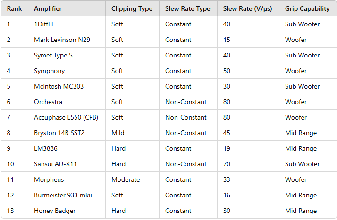Click the Mark Levinson N29 cell
The image size is (337, 220).
coord(67,40)
